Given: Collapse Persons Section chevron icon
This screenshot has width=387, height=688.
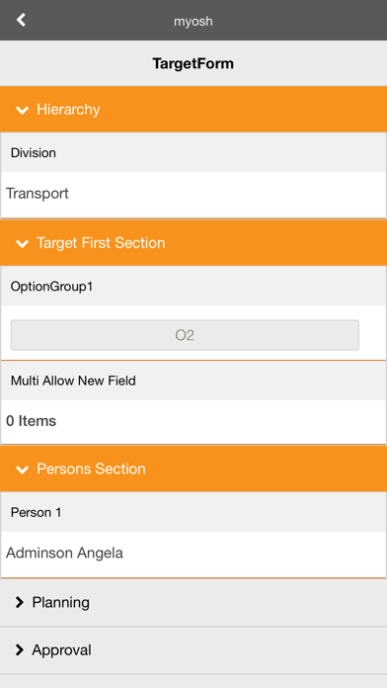Looking at the screenshot, I should [22, 470].
